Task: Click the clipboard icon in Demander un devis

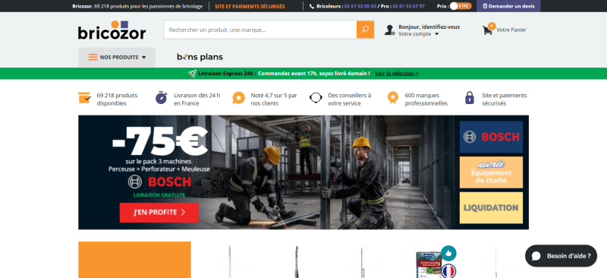Action: pyautogui.click(x=485, y=6)
